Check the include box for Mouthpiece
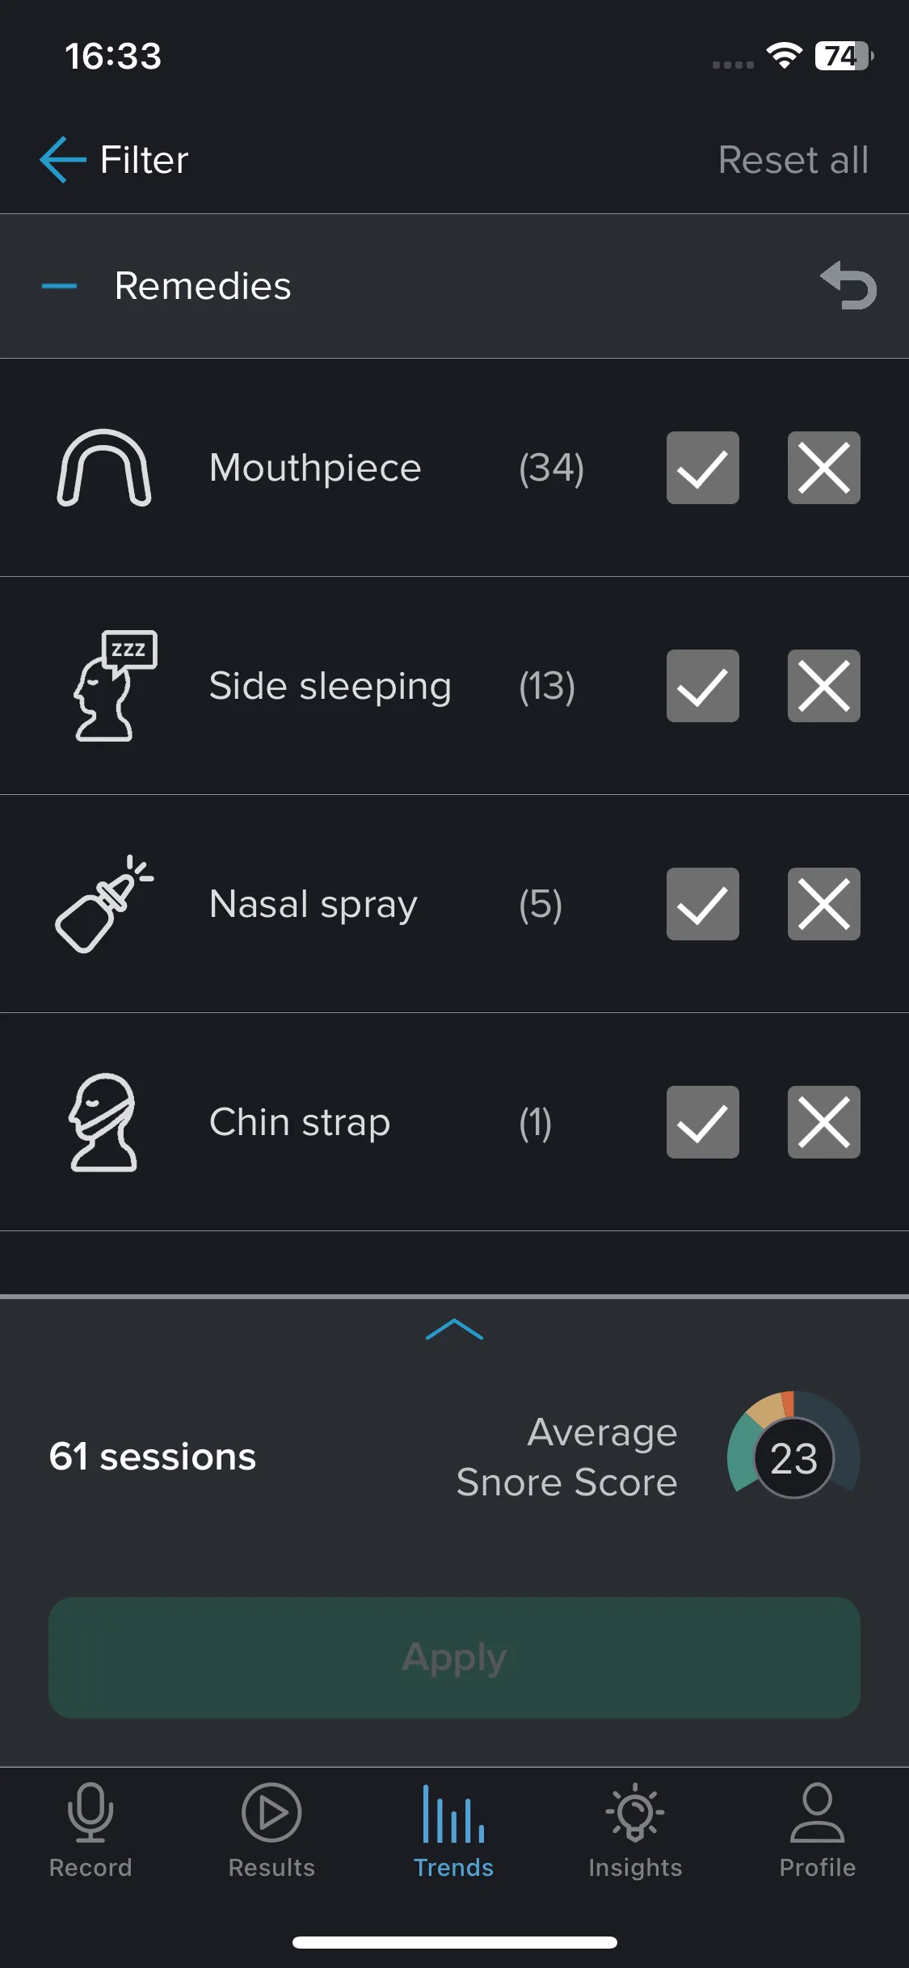 pos(702,468)
